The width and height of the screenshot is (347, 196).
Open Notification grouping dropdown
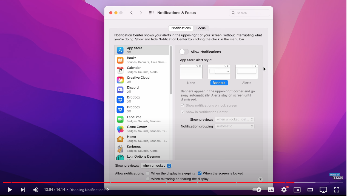coord(235,126)
